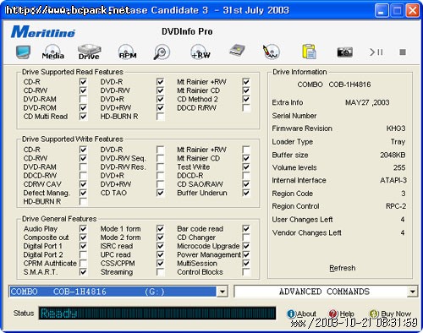
Task: Click the Meritline logo
Action: click(43, 31)
